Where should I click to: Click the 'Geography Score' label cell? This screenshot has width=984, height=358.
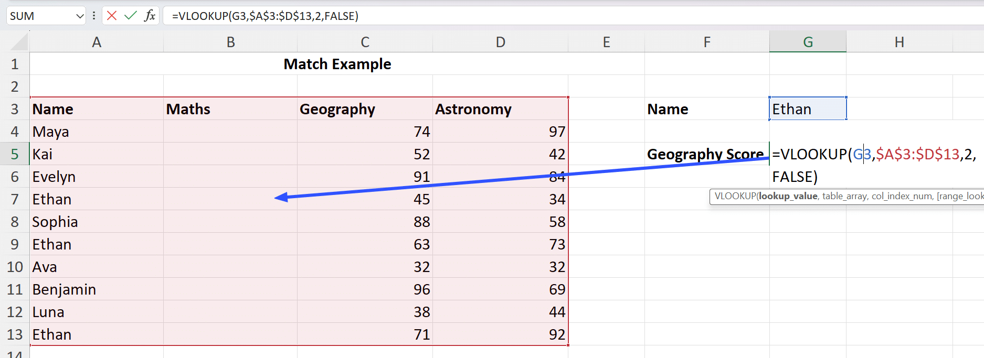pos(707,154)
